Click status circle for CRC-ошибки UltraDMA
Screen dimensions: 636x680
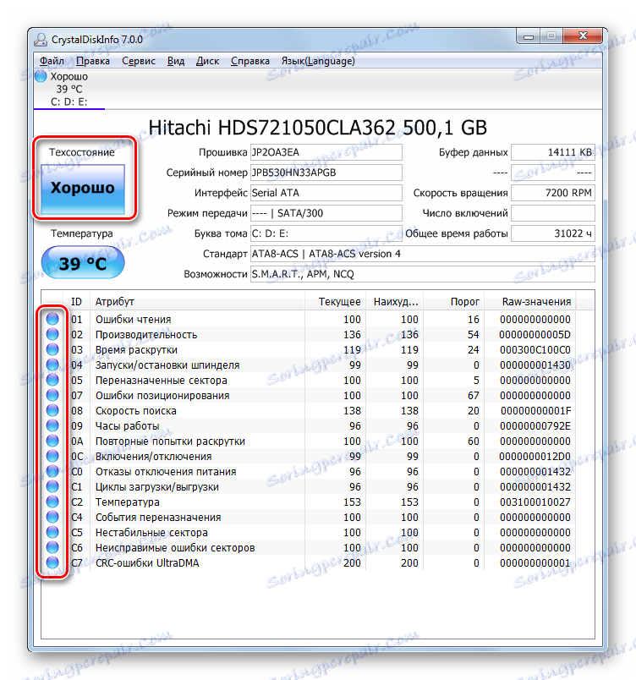pyautogui.click(x=52, y=562)
